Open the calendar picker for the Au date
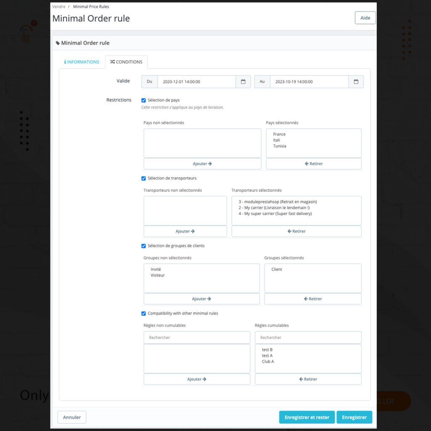Image resolution: width=431 pixels, height=431 pixels. click(356, 82)
